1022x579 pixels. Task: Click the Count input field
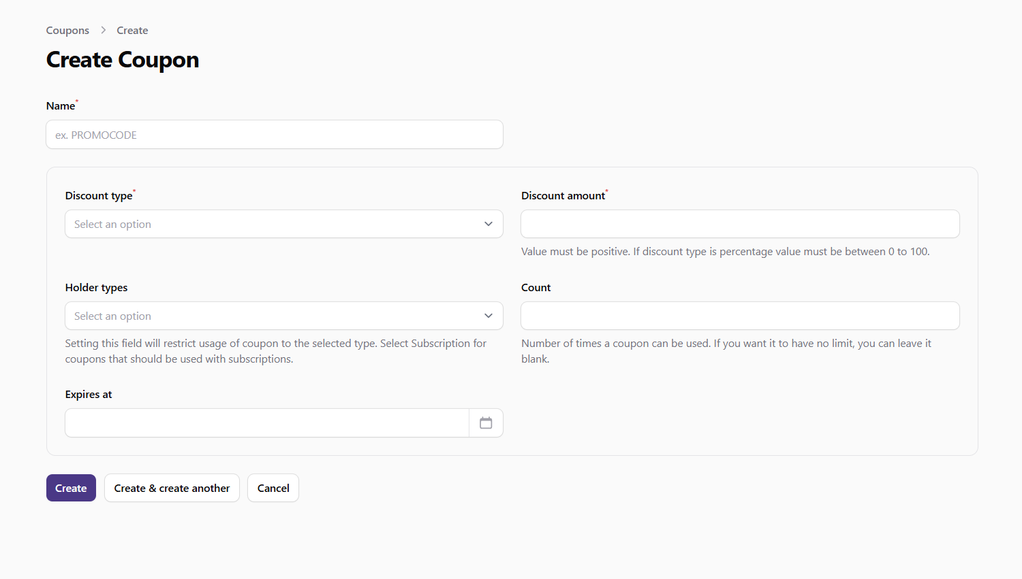(x=740, y=316)
